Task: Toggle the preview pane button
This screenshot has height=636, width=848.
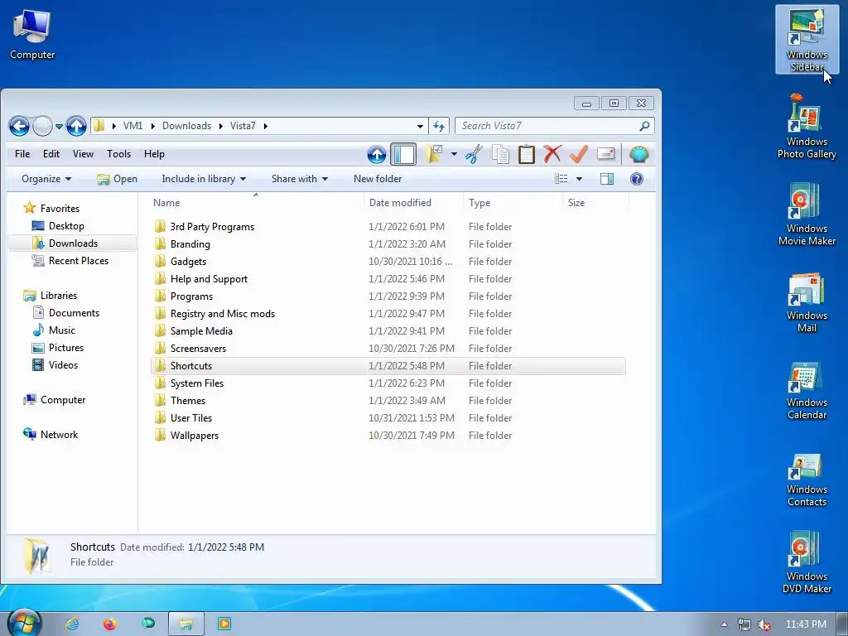Action: tap(607, 179)
